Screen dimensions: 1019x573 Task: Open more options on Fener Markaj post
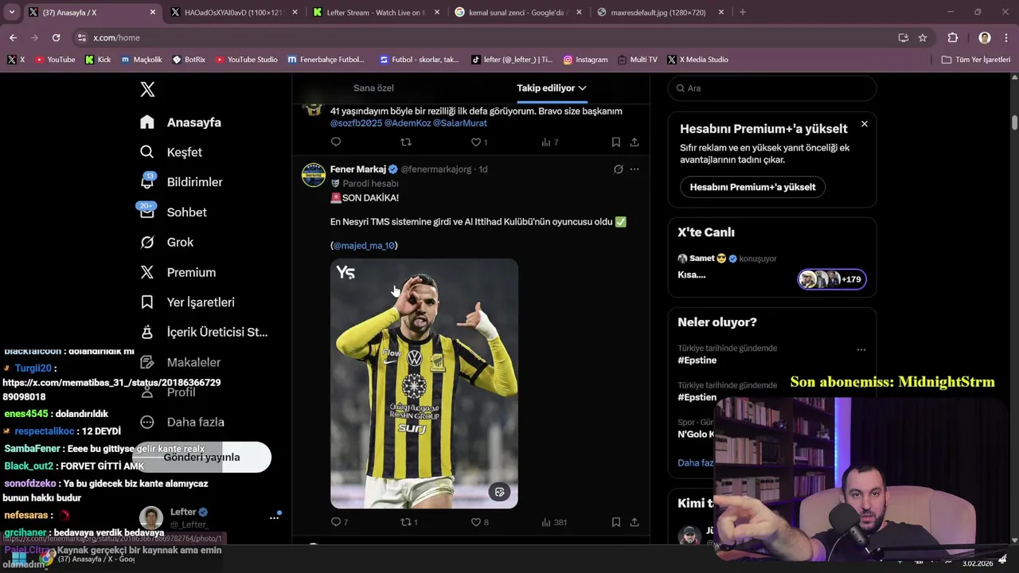point(634,169)
